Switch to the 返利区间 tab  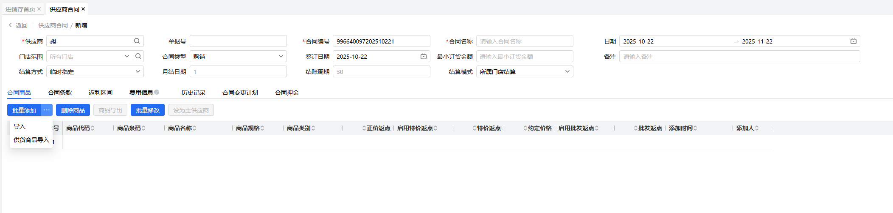tap(101, 93)
